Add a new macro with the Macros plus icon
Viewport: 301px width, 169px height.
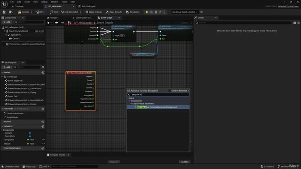coord(43,122)
